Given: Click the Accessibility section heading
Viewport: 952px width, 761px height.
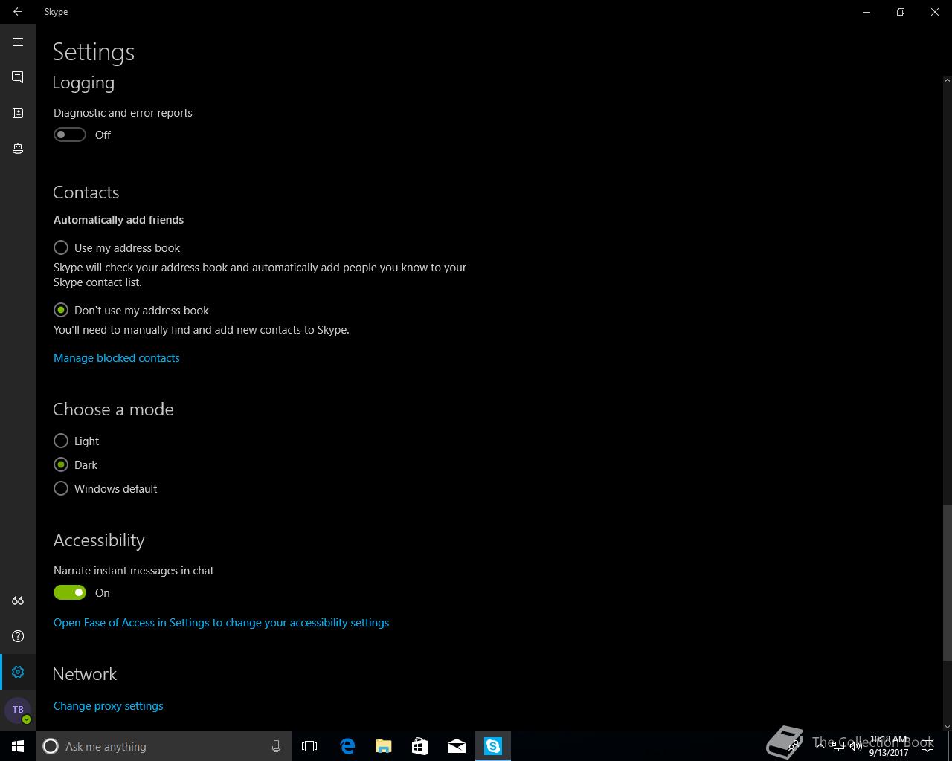Looking at the screenshot, I should tap(99, 540).
